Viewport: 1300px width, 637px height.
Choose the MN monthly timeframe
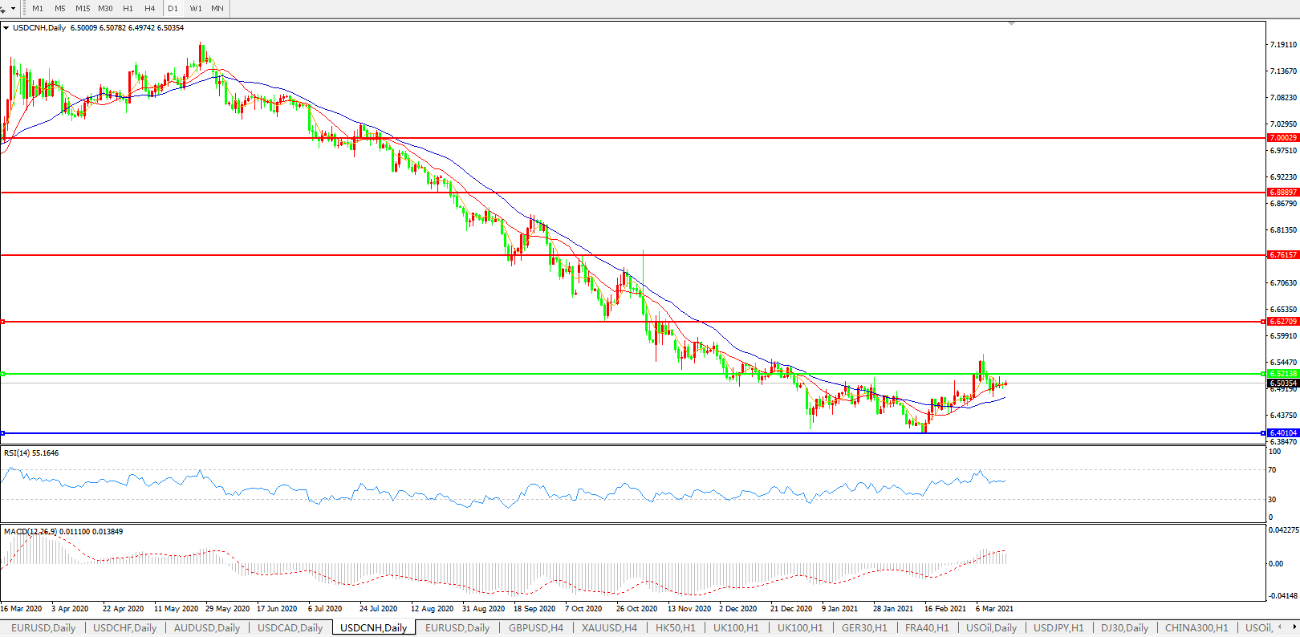(217, 8)
